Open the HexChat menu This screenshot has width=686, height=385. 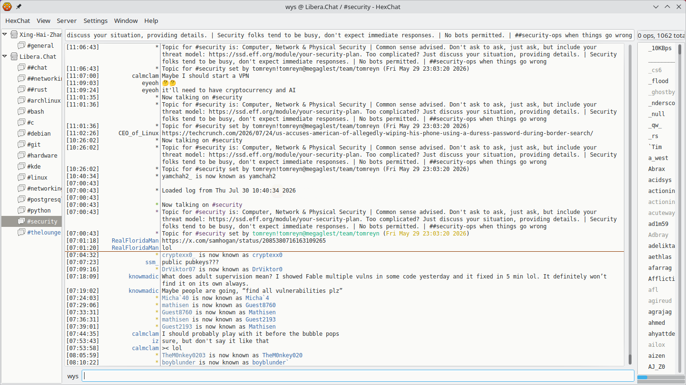click(18, 21)
